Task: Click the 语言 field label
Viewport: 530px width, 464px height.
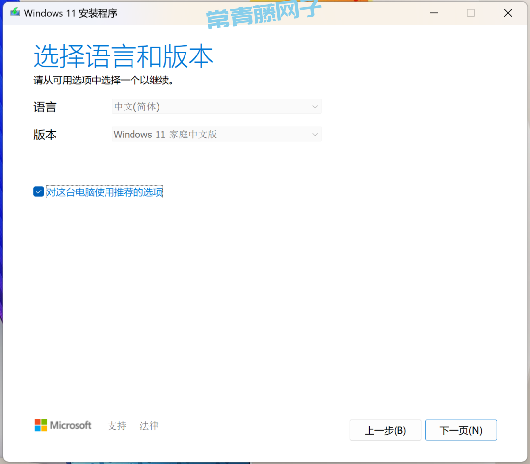Action: pyautogui.click(x=45, y=107)
